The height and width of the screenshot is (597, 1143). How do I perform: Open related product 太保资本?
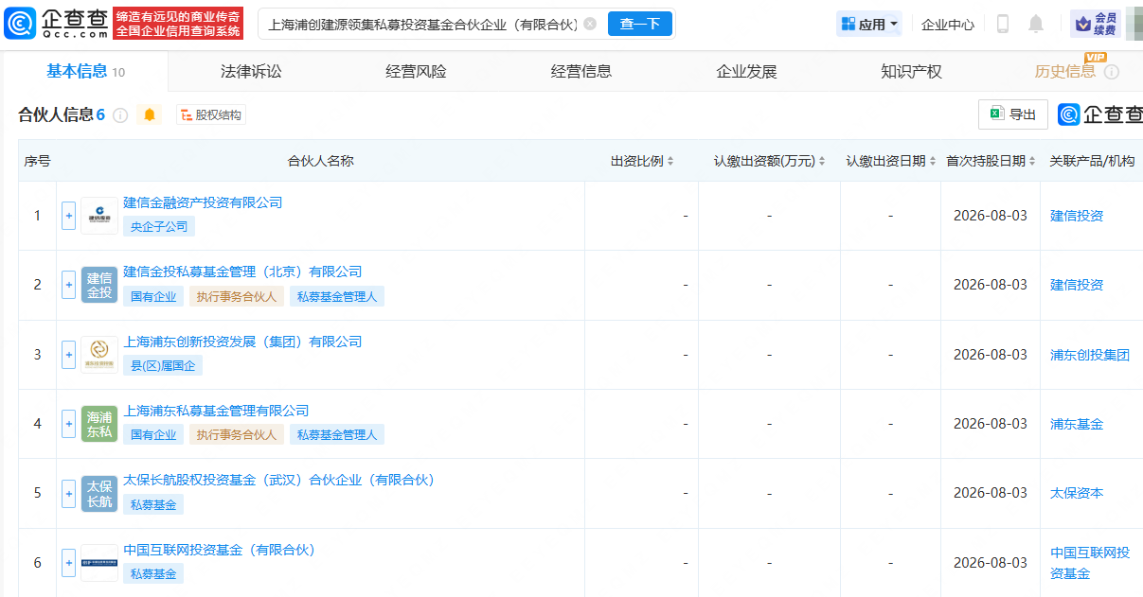click(1077, 493)
